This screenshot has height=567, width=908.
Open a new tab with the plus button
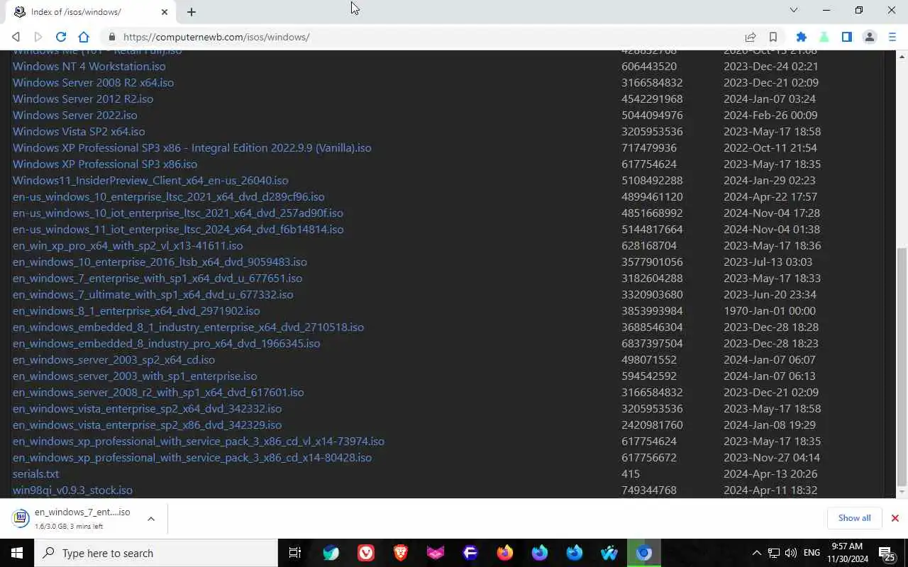click(192, 11)
